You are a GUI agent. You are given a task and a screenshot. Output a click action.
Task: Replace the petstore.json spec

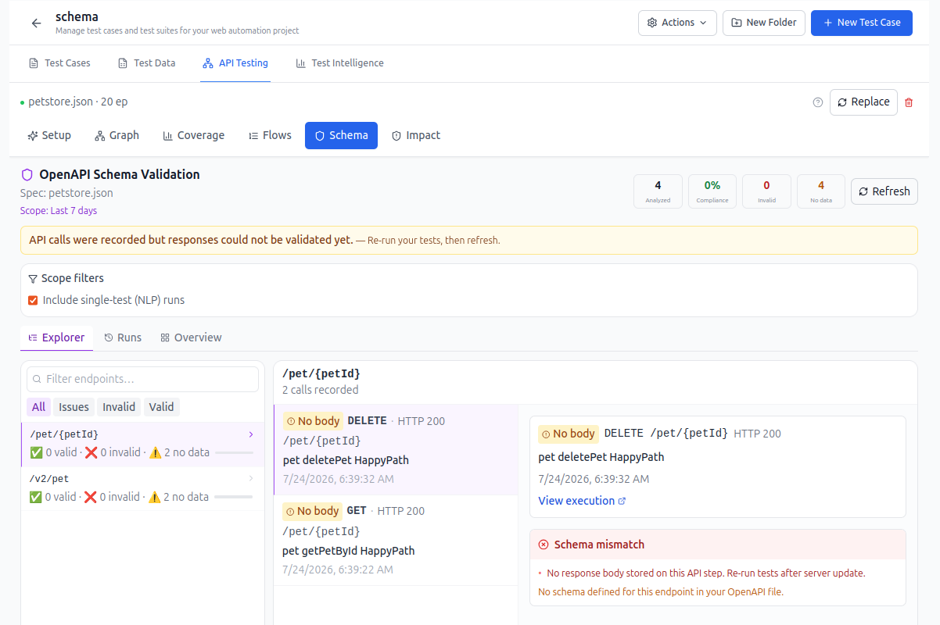863,102
